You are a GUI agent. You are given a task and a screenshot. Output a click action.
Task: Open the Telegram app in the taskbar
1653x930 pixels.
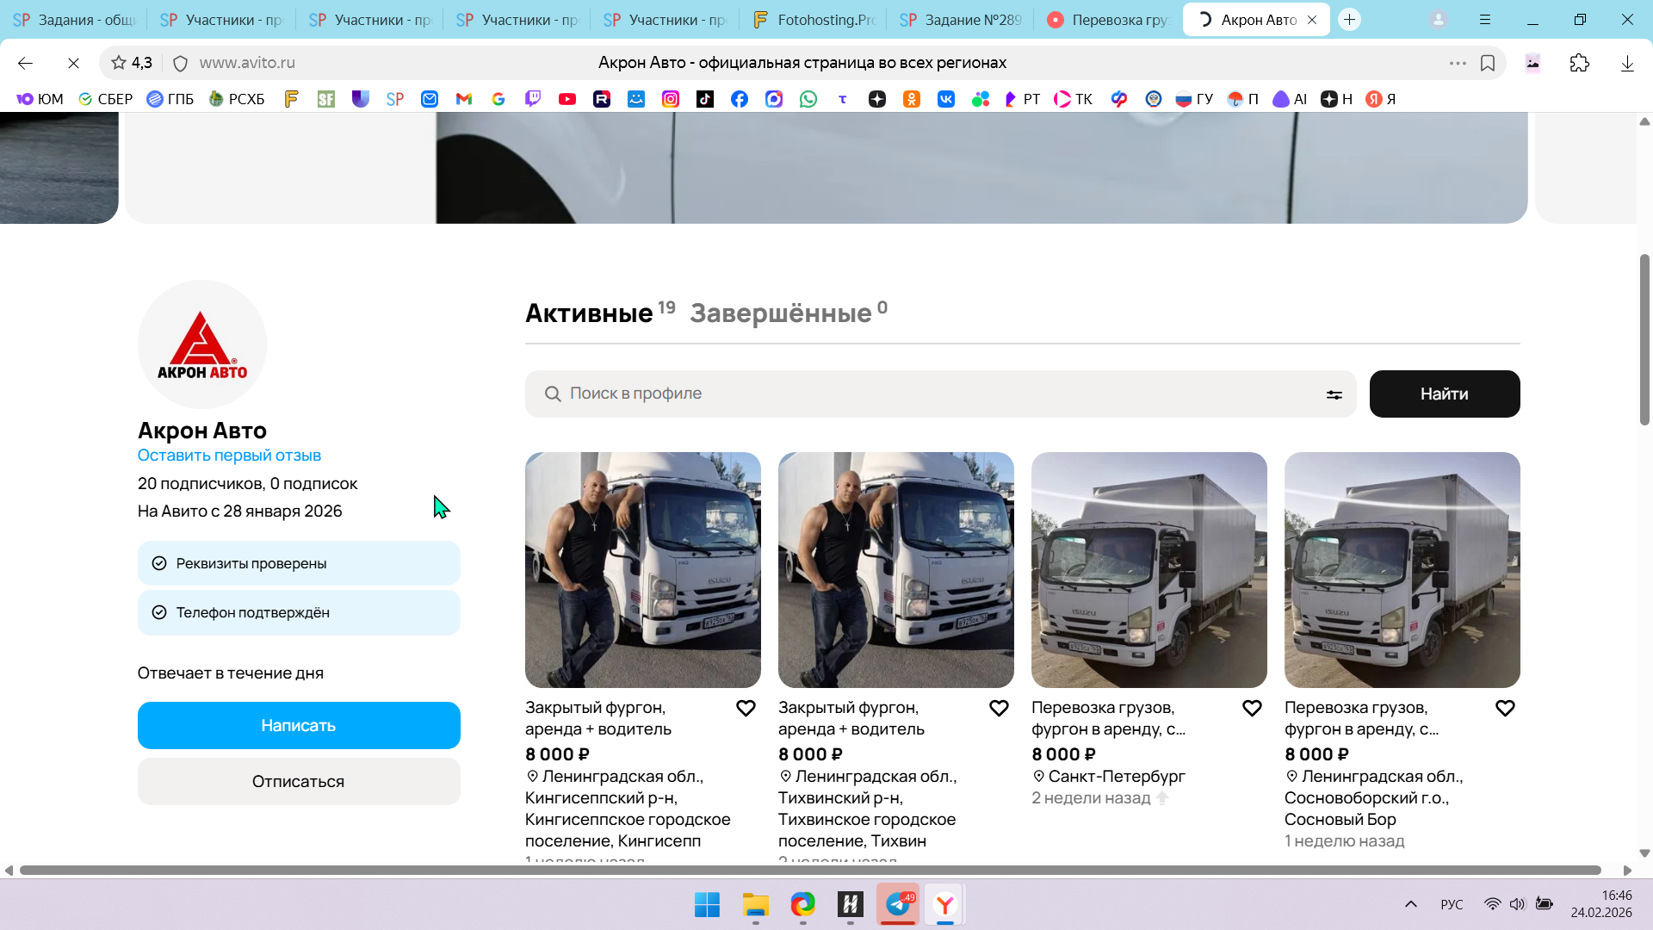tap(898, 904)
